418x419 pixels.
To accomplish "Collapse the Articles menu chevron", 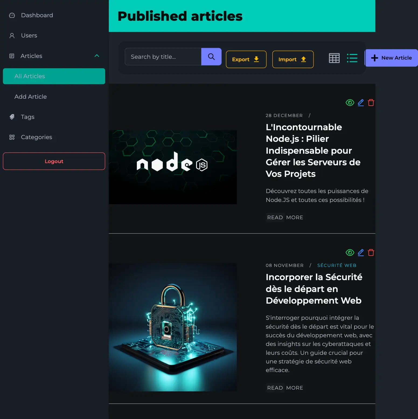I will point(97,56).
